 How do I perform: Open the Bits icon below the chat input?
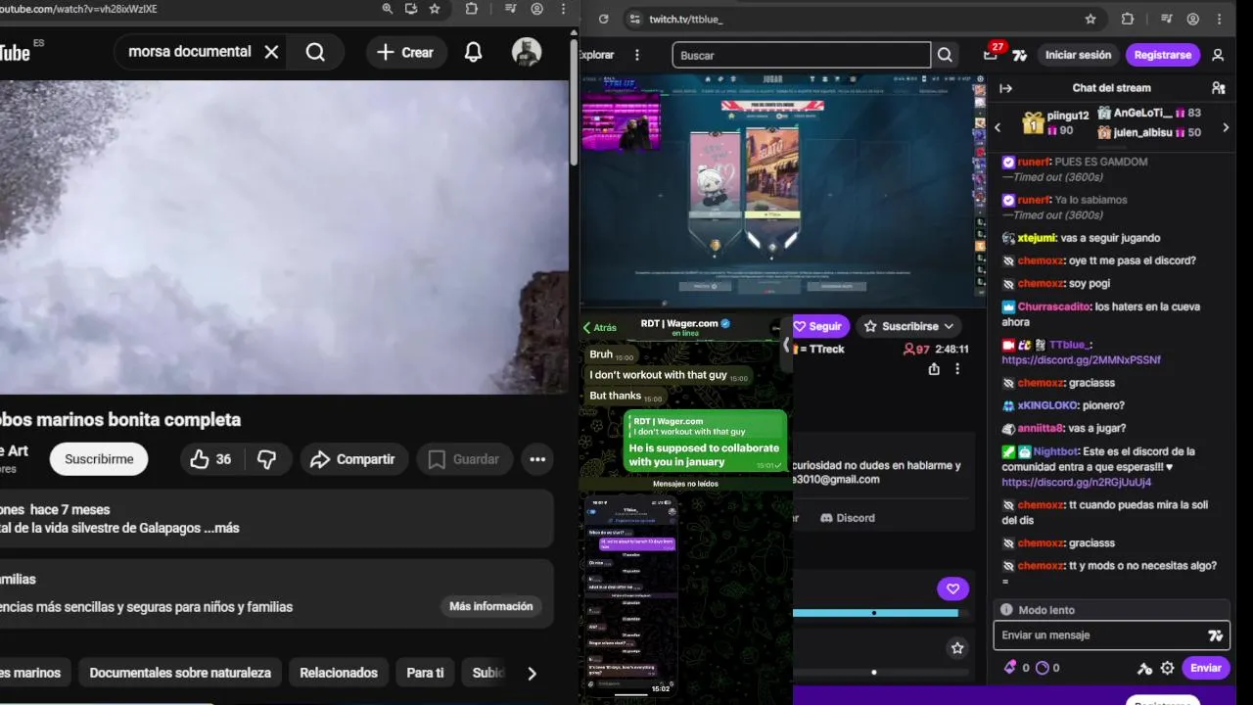(1011, 668)
